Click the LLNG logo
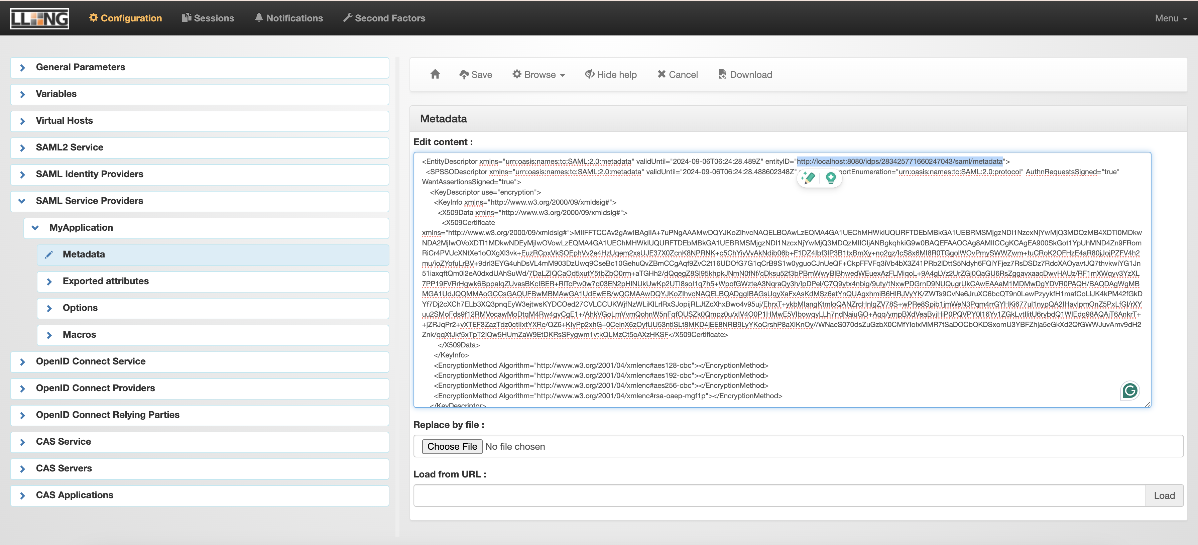The height and width of the screenshot is (545, 1198). pos(39,18)
